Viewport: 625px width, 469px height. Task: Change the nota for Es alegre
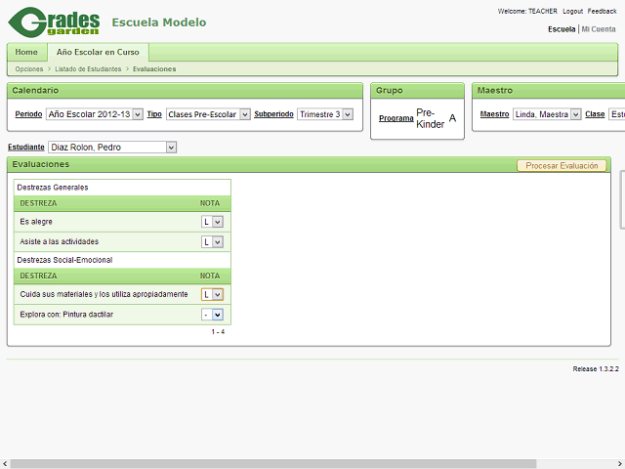pyautogui.click(x=212, y=222)
